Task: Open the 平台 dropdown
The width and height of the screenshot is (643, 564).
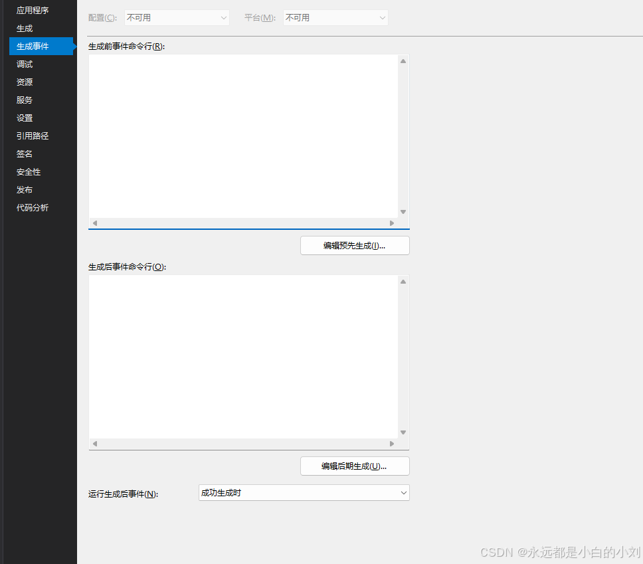Action: click(x=335, y=17)
